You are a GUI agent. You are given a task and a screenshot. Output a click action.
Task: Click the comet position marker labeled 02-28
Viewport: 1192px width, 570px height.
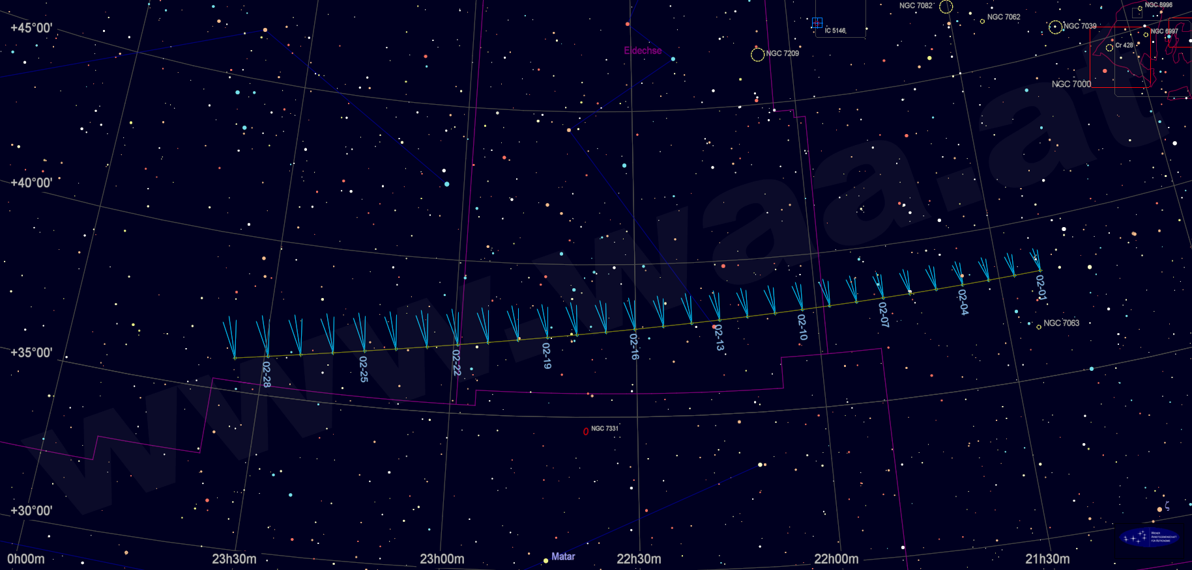click(x=267, y=356)
